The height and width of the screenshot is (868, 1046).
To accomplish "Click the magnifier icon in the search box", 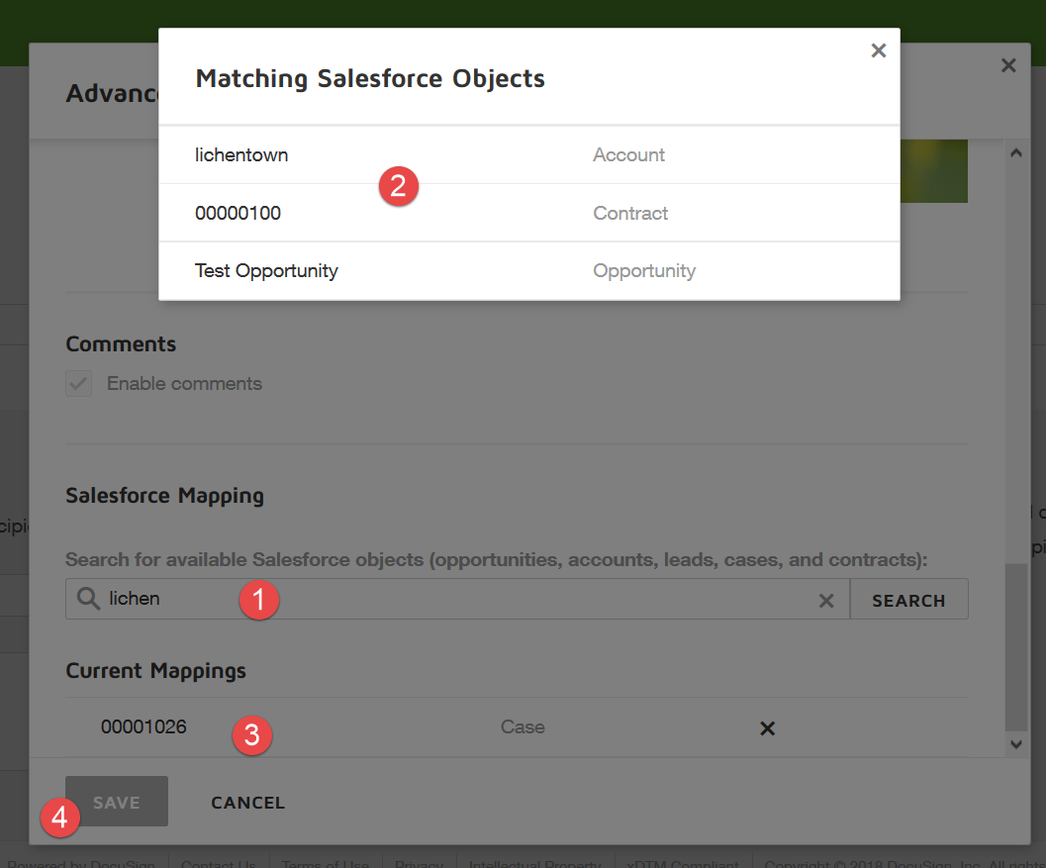I will coord(88,599).
